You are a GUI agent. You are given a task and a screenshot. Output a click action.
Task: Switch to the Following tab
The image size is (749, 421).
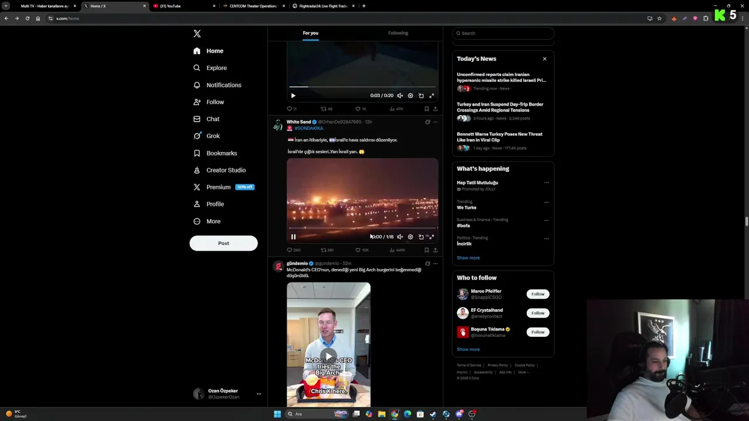coord(398,33)
